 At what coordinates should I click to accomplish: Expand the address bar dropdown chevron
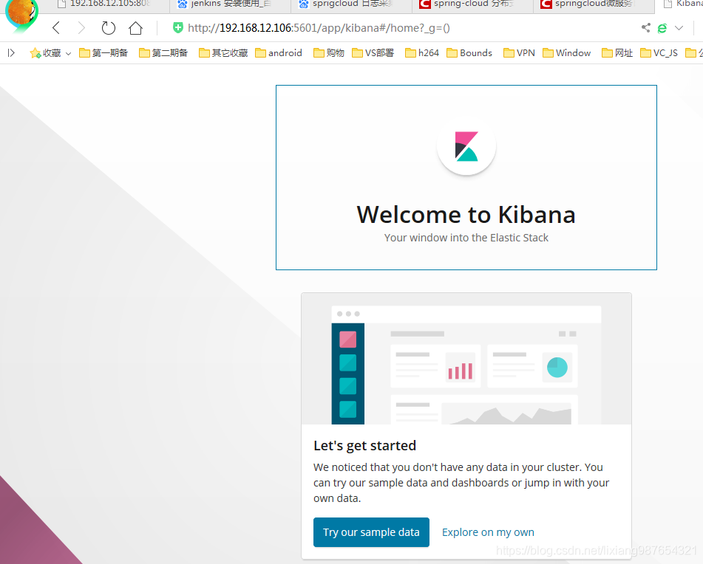pos(679,28)
